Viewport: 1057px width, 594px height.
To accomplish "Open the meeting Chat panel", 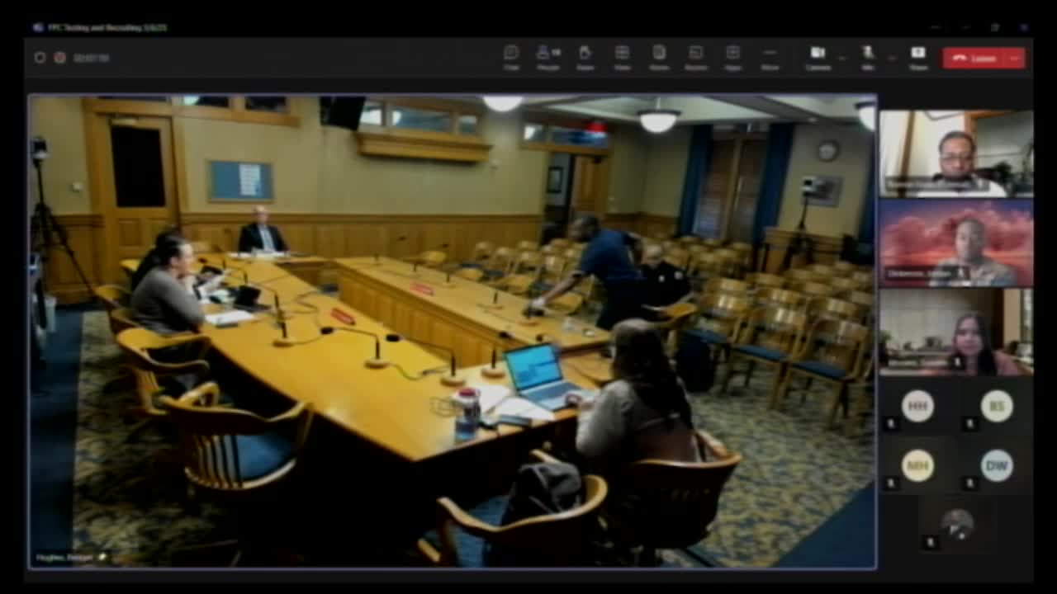I will 511,57.
